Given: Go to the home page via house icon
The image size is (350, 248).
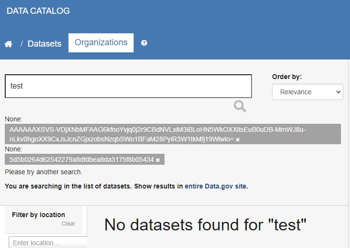Looking at the screenshot, I should [9, 44].
